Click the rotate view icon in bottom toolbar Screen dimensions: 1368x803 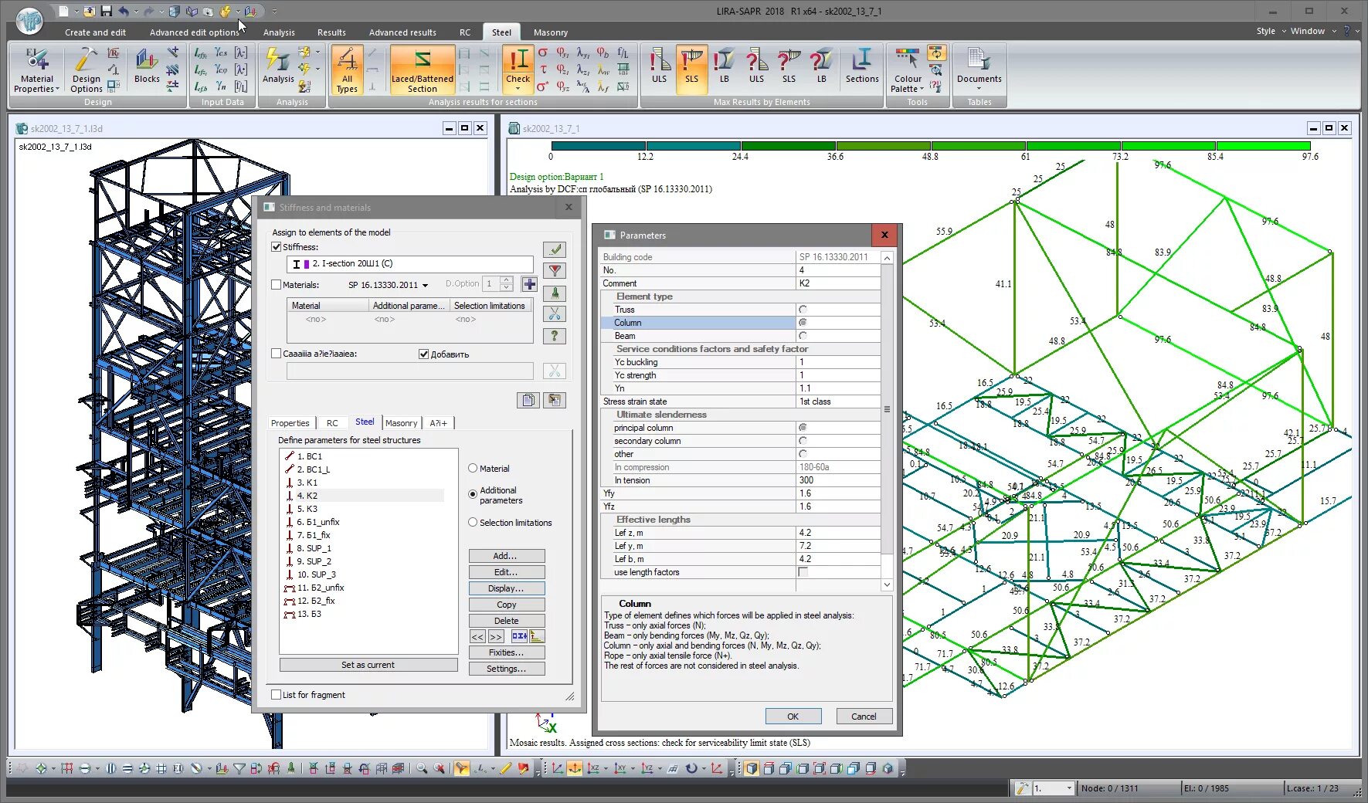coord(691,768)
